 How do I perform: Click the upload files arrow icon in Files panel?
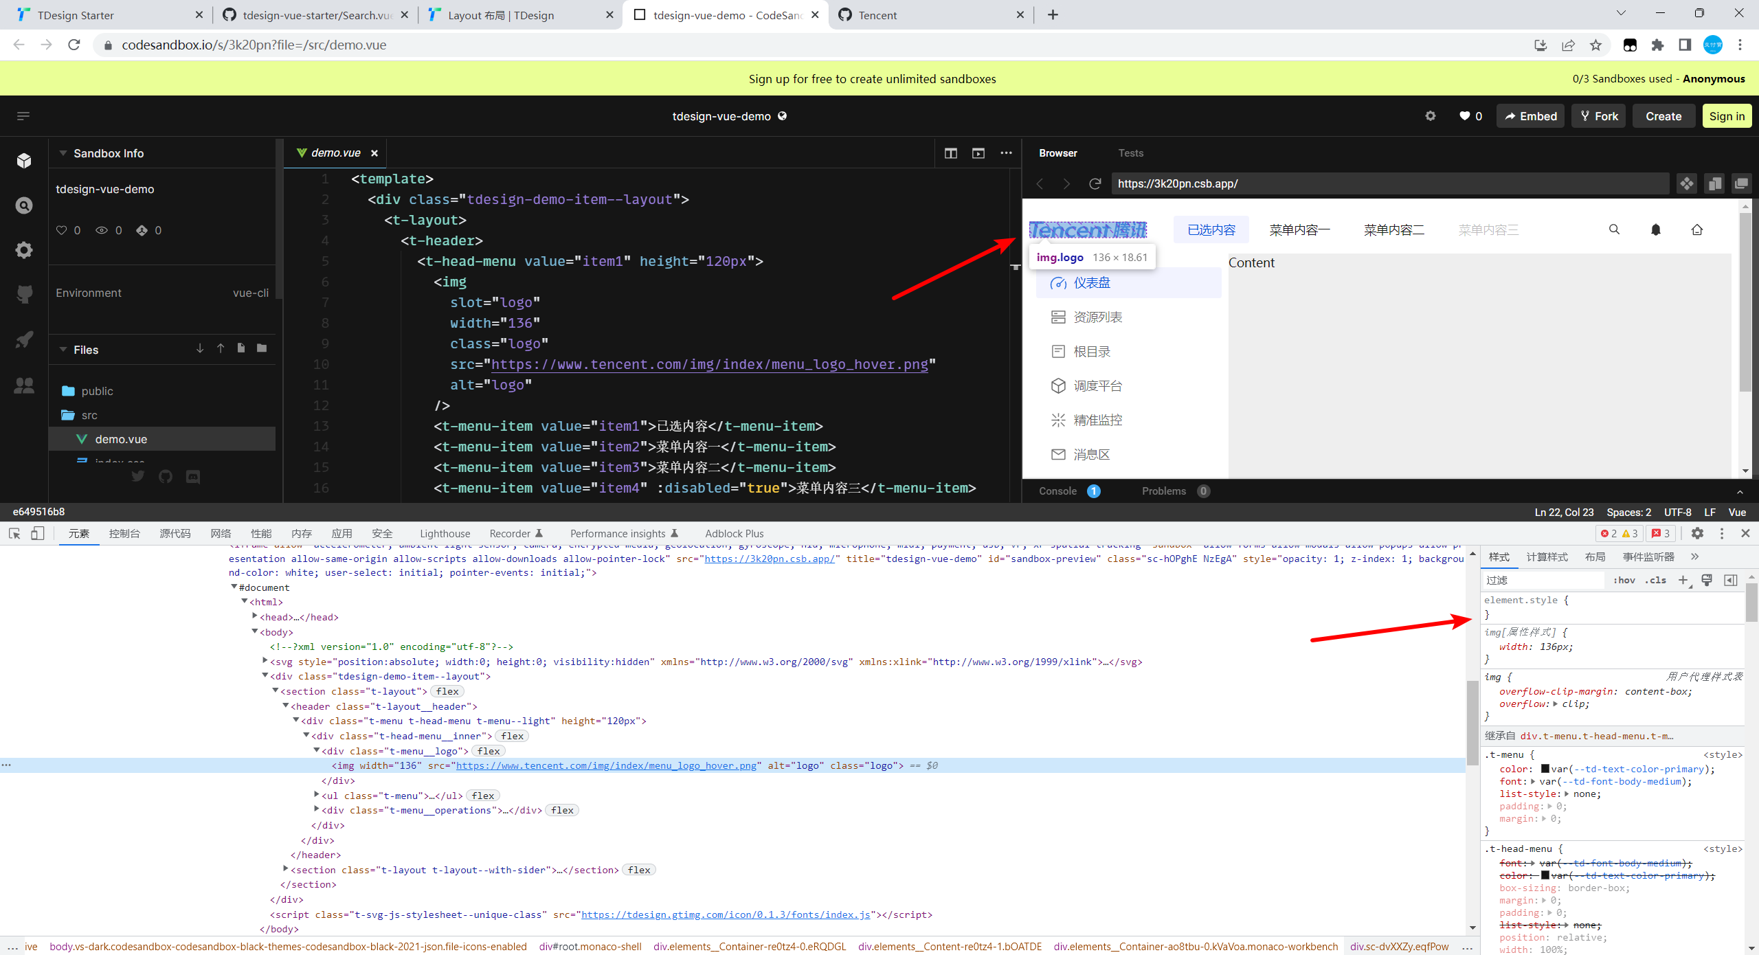(x=221, y=348)
